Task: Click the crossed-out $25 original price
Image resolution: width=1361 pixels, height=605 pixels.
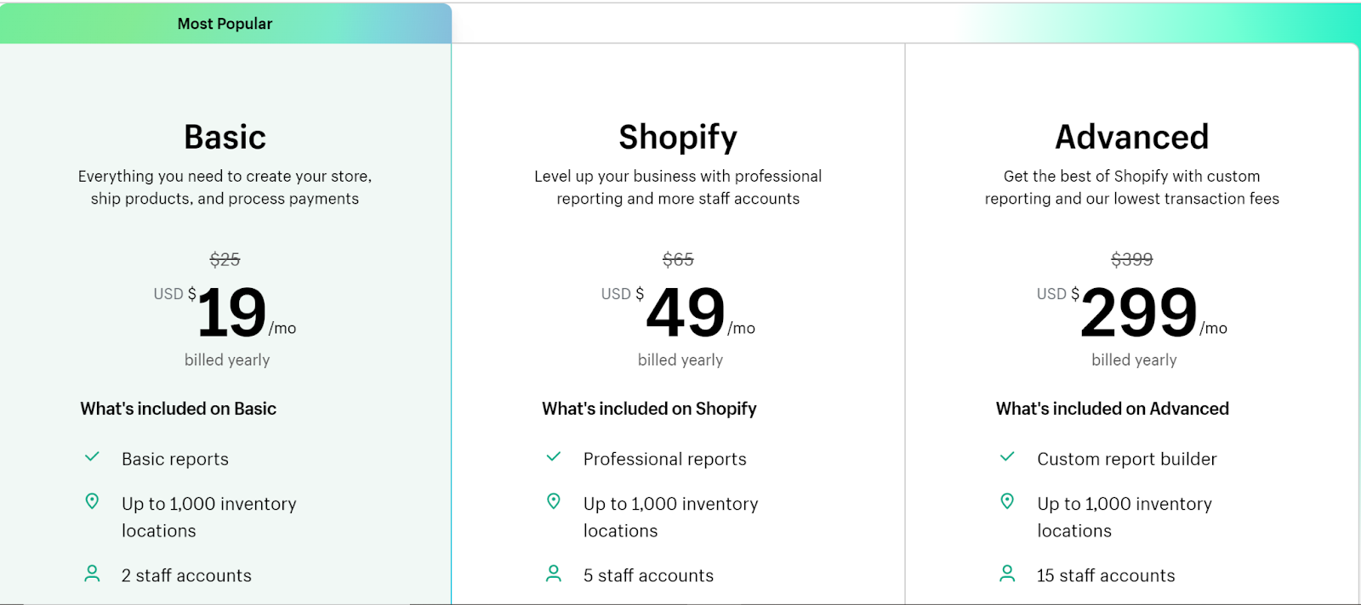Action: (x=225, y=259)
